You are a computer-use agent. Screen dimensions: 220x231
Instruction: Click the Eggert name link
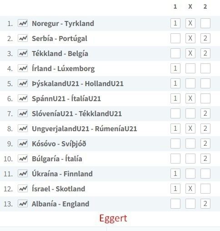click(x=113, y=219)
